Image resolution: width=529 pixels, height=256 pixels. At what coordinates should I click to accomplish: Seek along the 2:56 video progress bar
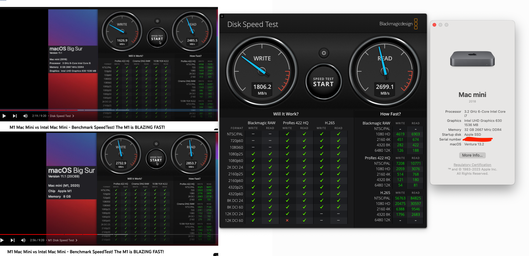[x=109, y=235]
